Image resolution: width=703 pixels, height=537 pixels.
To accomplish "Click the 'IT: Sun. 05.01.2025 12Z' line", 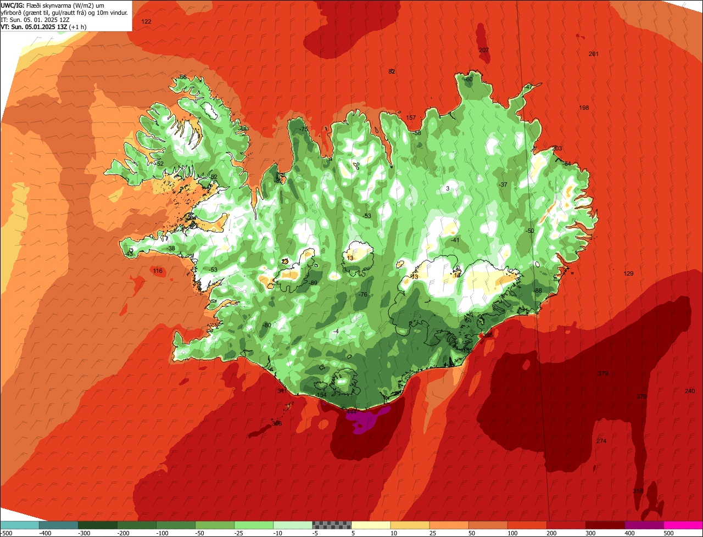I will (35, 19).
